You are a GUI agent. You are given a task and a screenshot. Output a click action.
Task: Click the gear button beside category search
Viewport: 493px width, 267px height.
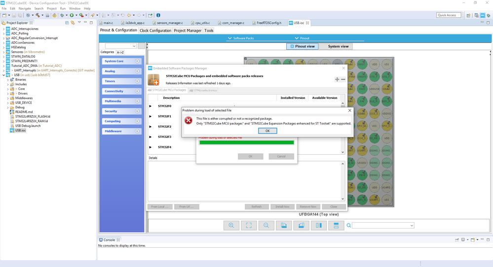(x=142, y=46)
